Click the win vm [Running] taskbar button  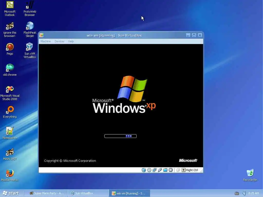[129, 193]
